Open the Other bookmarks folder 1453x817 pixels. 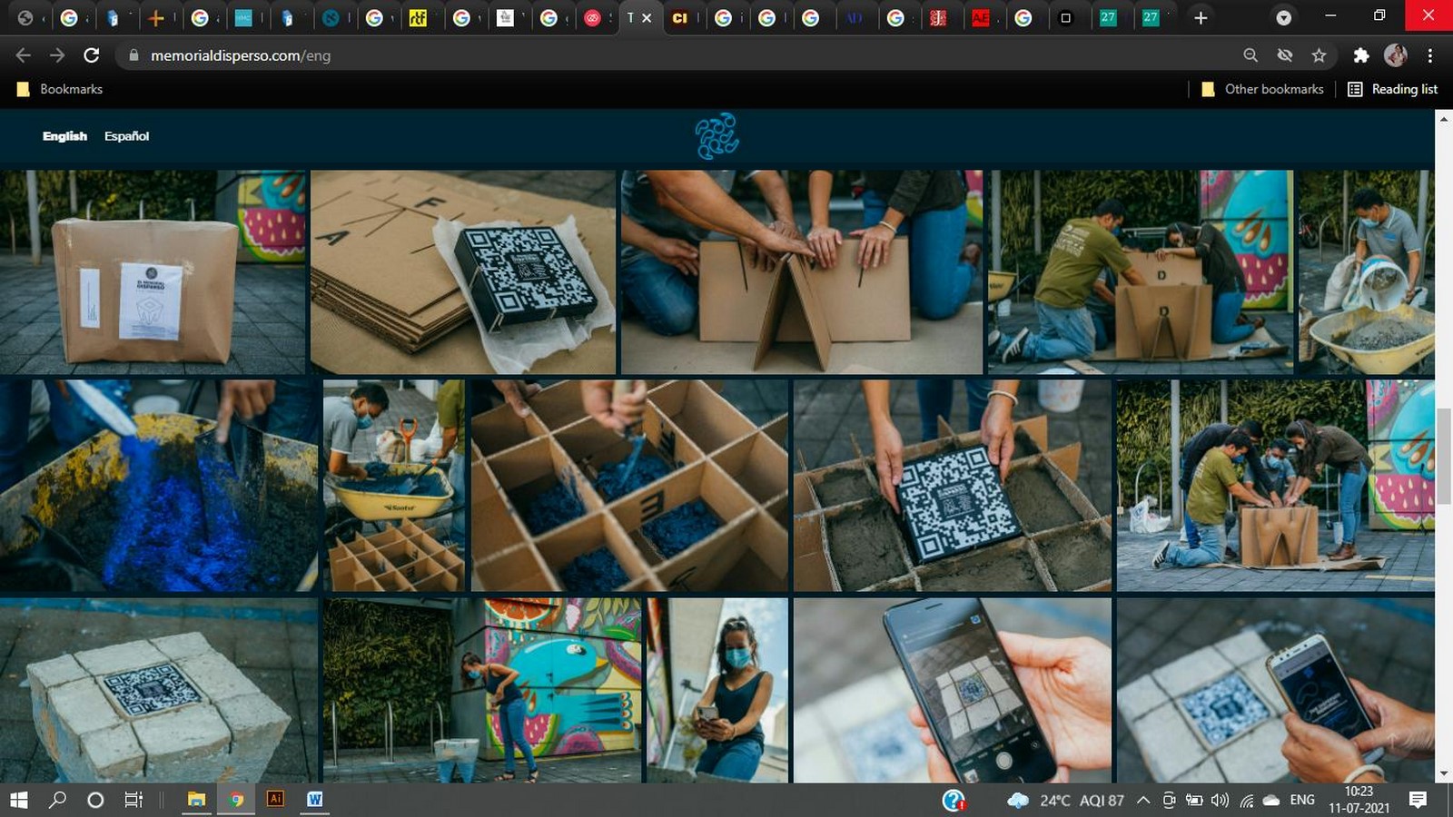(x=1262, y=89)
